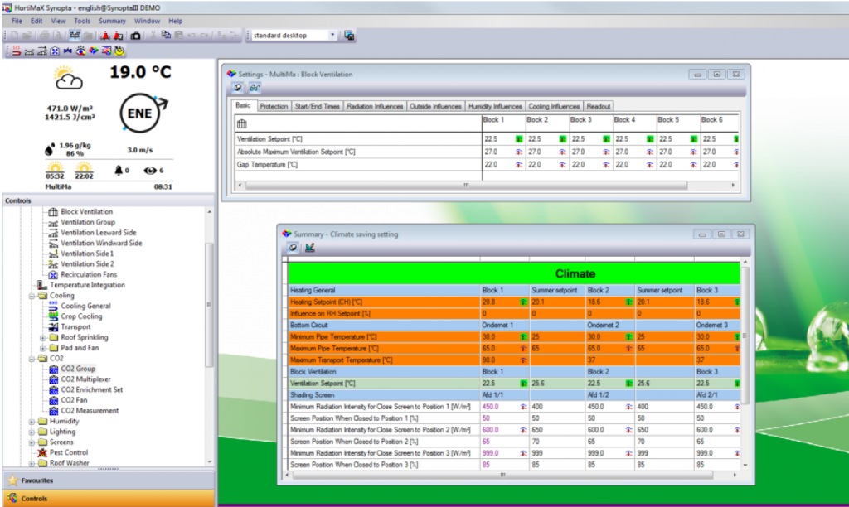Open the CO2 Group tree item
Image resolution: width=849 pixels, height=507 pixels.
[x=78, y=369]
